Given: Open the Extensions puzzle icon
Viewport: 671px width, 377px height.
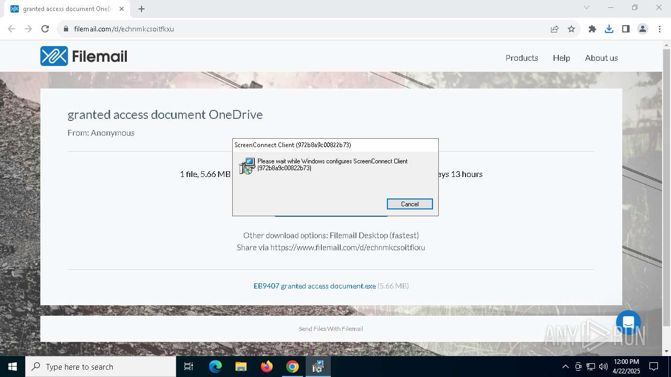Looking at the screenshot, I should [x=592, y=29].
